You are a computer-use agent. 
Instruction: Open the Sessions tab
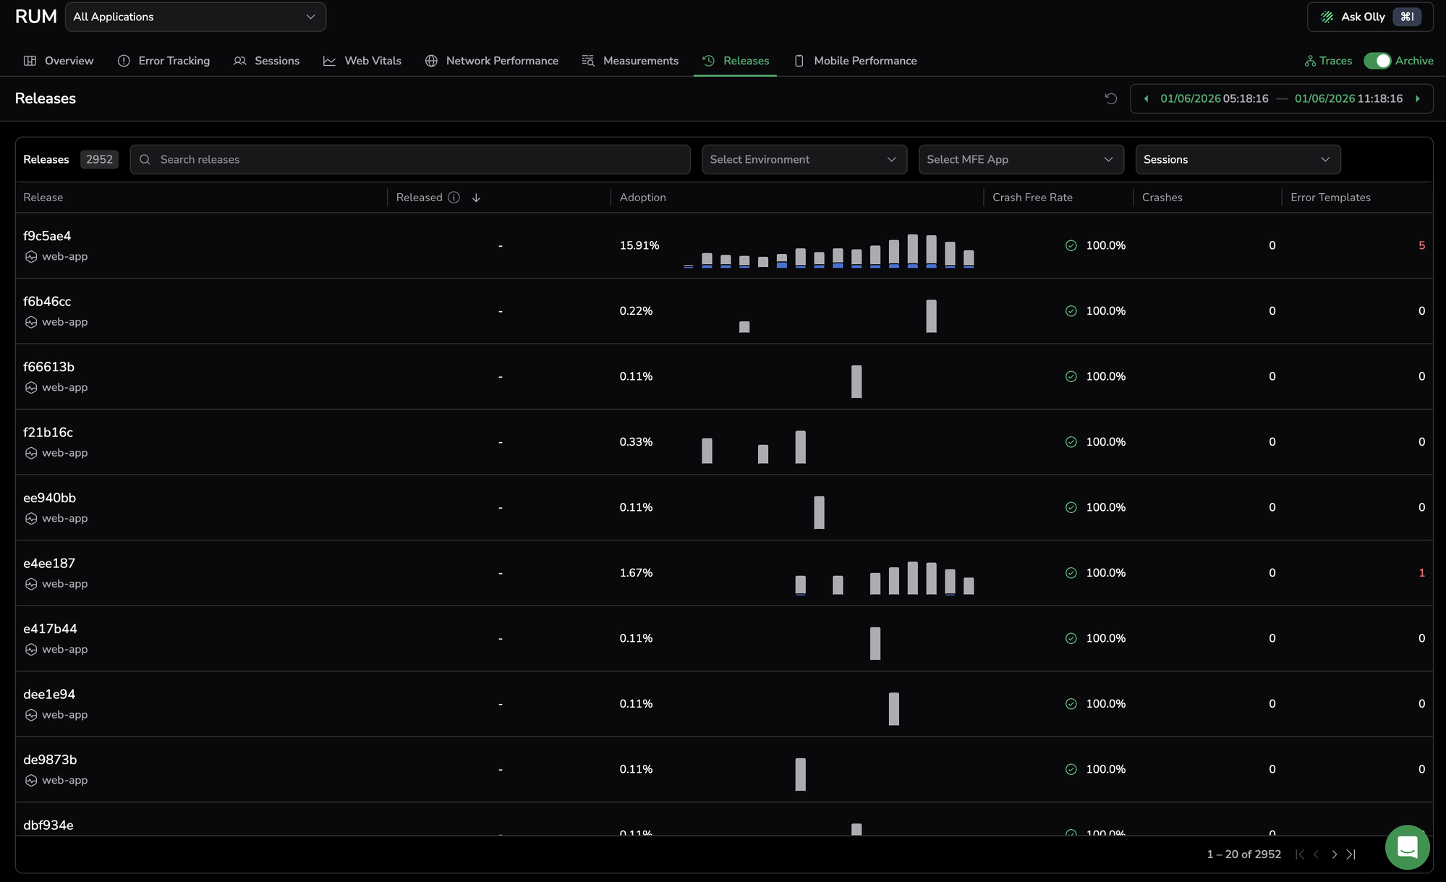pyautogui.click(x=266, y=61)
